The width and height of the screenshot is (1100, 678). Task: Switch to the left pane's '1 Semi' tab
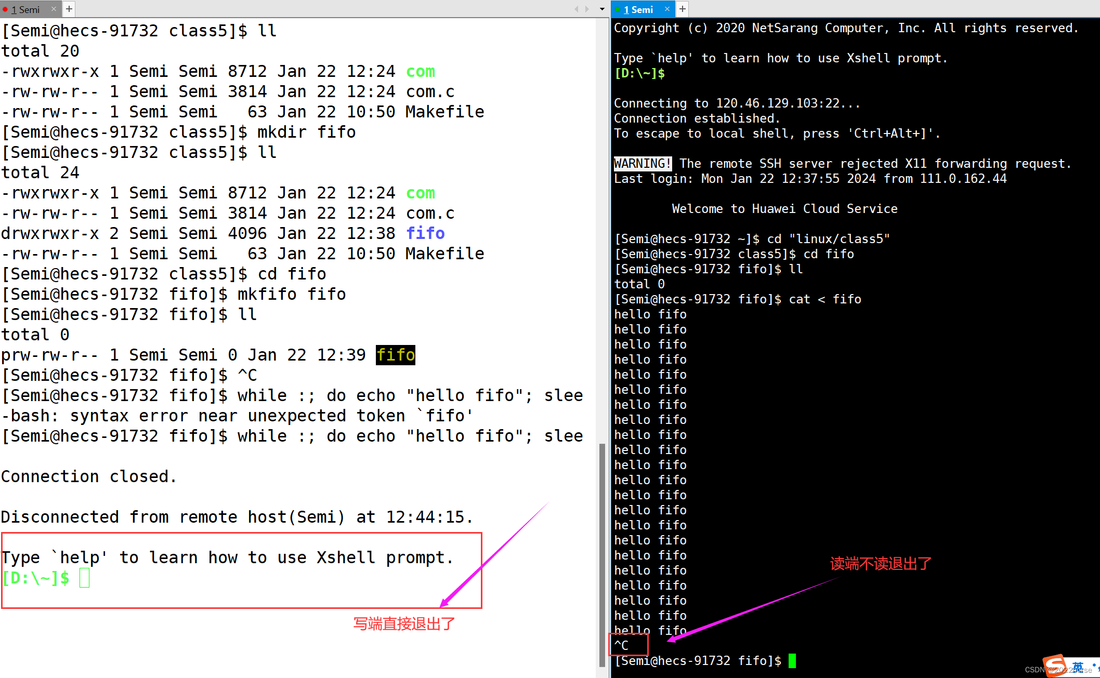(25, 9)
